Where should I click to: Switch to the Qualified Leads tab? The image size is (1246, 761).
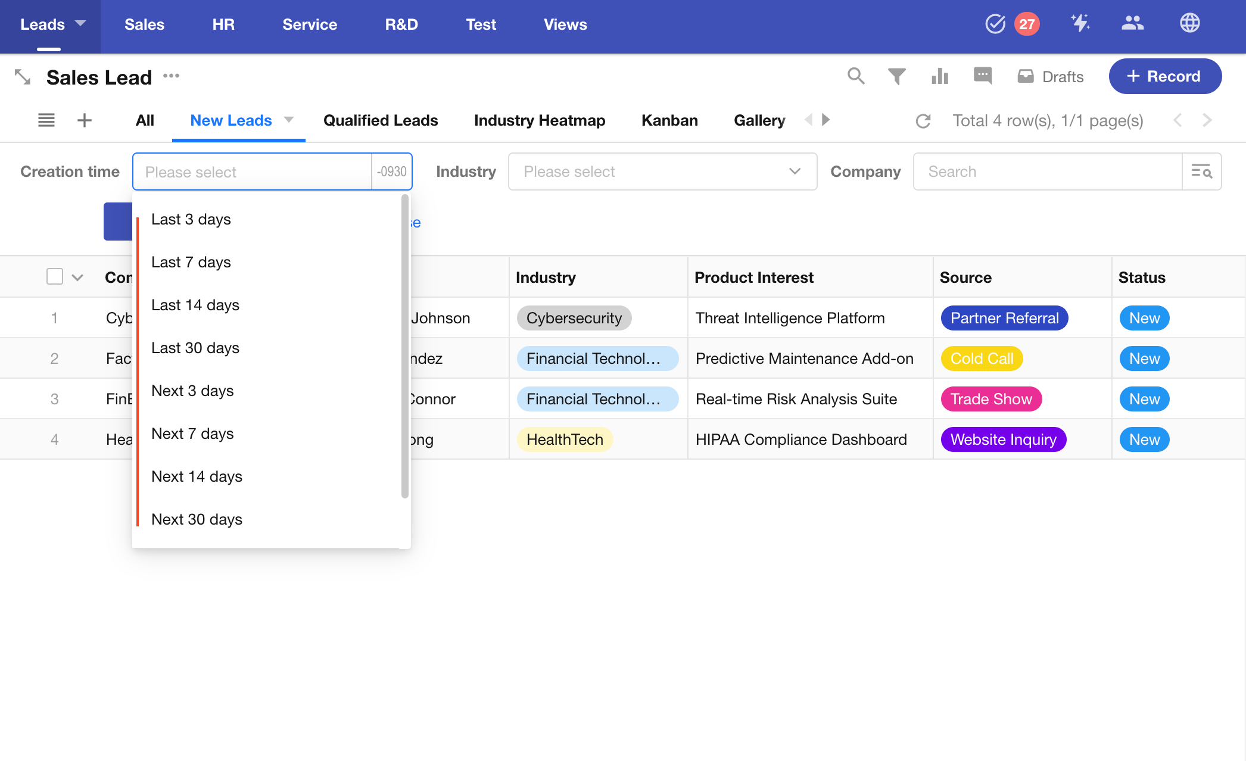(381, 120)
